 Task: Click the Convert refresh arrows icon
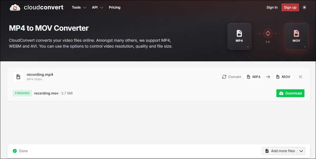tap(224, 77)
